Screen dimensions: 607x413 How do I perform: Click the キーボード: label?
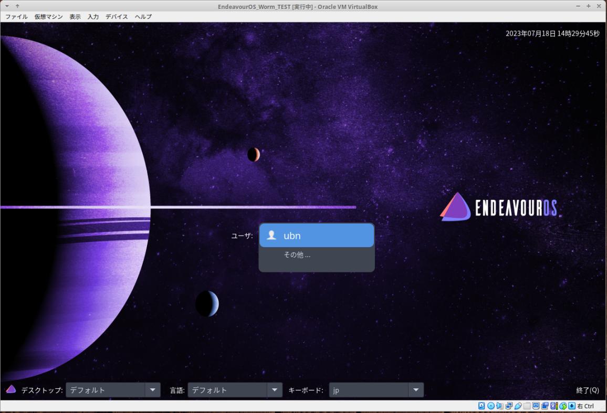tap(306, 390)
